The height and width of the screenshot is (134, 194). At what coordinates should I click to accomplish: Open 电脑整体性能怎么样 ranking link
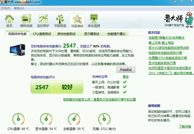[x=100, y=99]
